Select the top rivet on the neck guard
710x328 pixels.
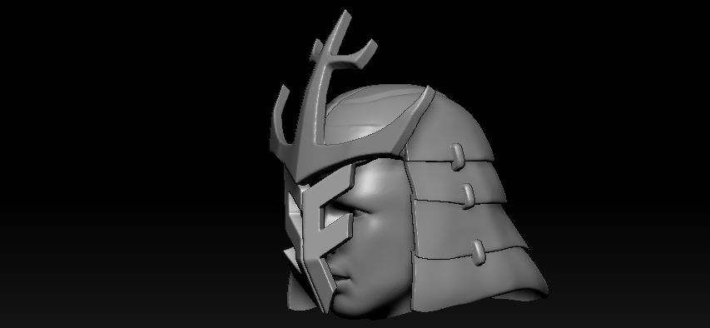coord(457,157)
